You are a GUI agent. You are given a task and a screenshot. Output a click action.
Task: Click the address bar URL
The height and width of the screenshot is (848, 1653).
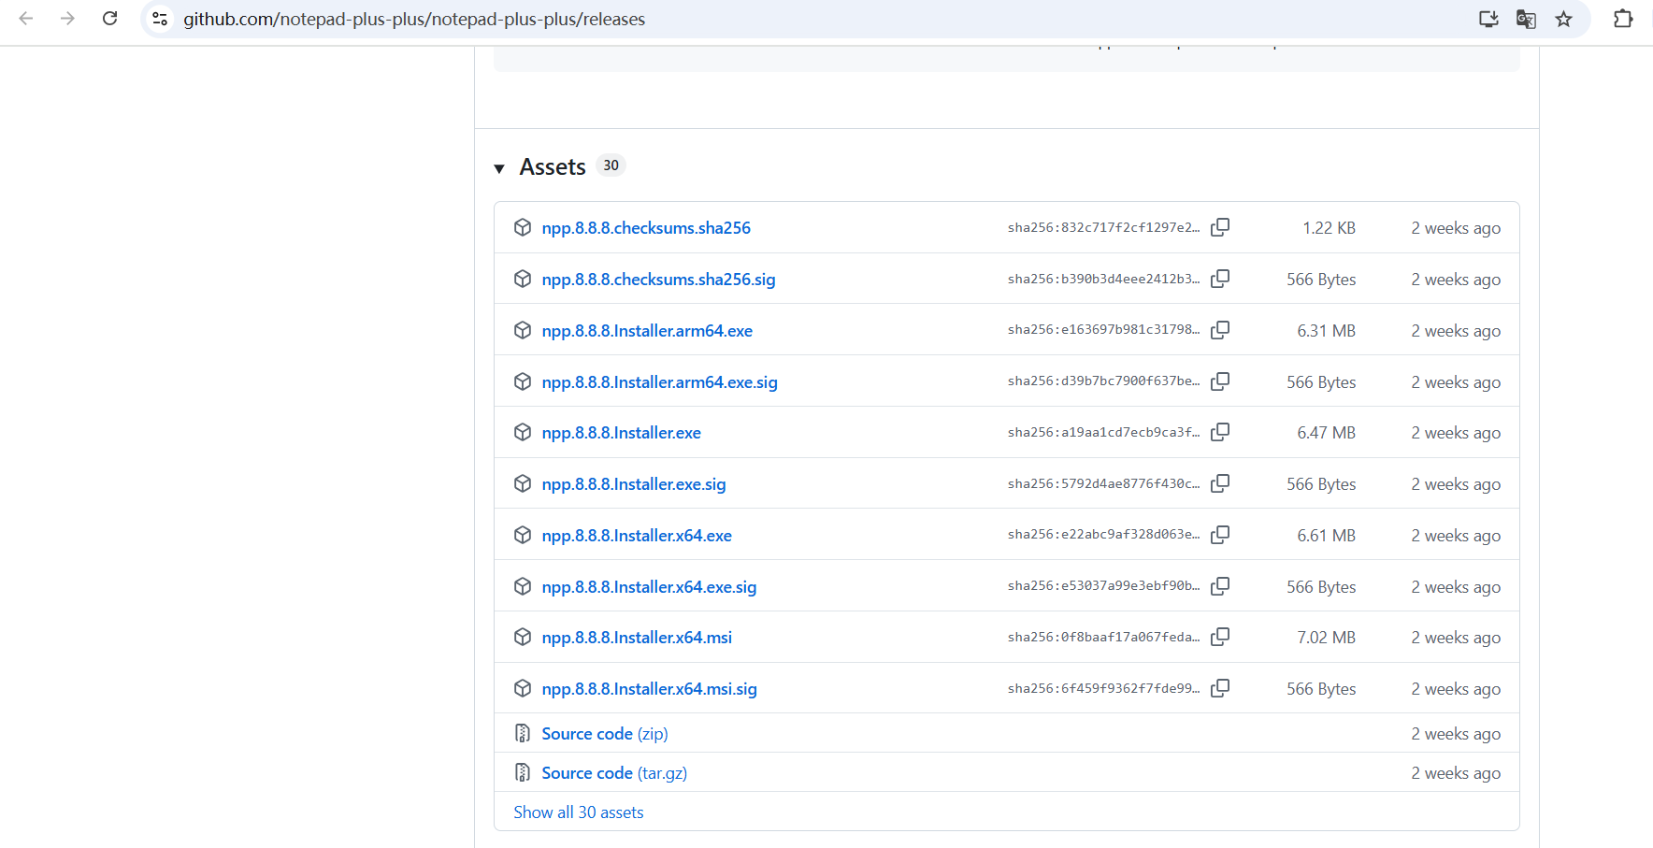tap(414, 19)
